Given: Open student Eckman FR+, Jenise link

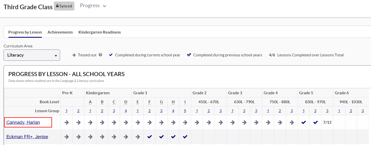Looking at the screenshot, I should coord(27,137).
